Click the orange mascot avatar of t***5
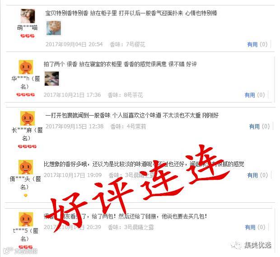Screen dimensions: 280x257 [x=26, y=220]
